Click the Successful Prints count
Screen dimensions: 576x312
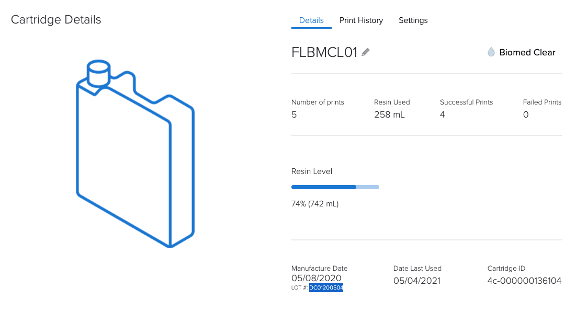point(443,114)
